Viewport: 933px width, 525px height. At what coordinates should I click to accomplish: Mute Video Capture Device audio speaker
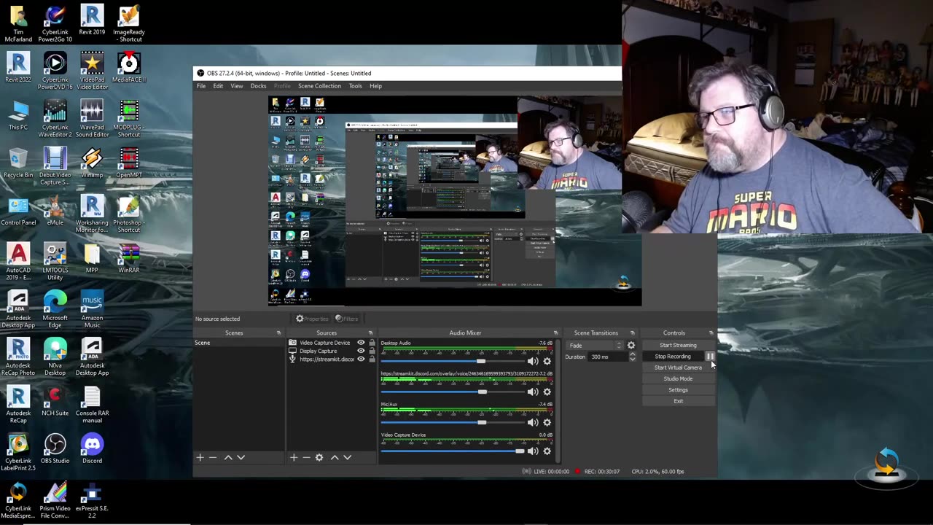pos(533,451)
